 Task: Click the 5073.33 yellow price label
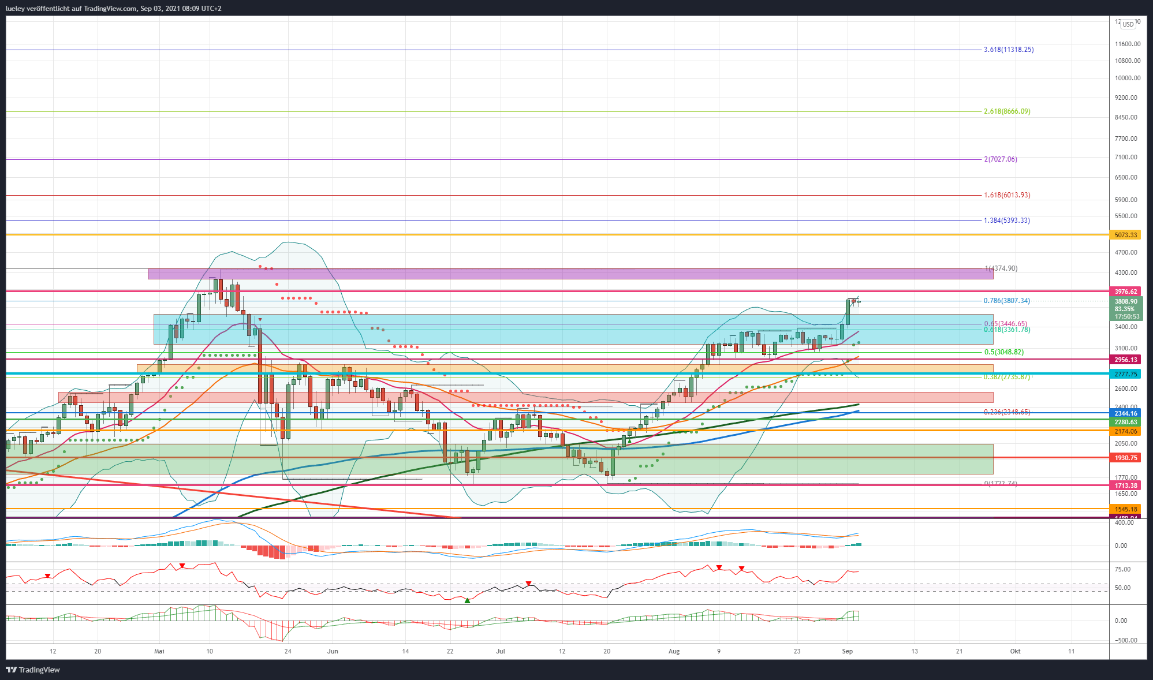(1125, 235)
